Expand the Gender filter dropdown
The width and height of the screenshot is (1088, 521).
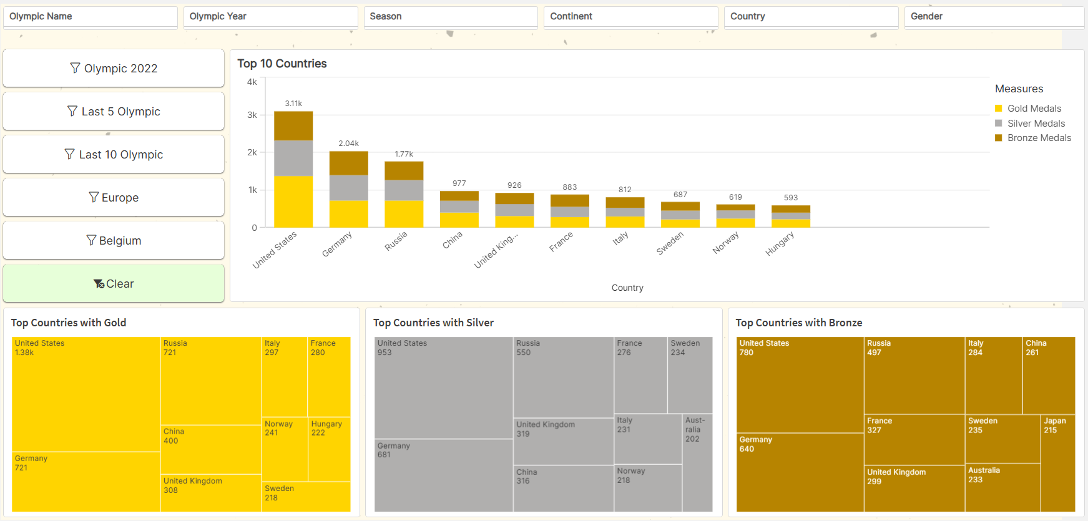992,17
